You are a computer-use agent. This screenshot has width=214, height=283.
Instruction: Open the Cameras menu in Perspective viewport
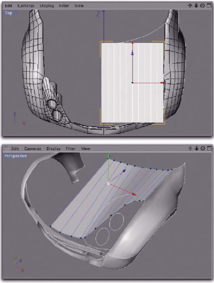(x=32, y=149)
